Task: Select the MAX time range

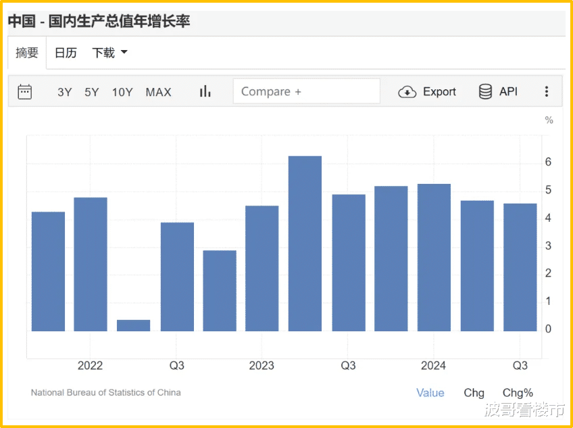Action: (x=158, y=92)
